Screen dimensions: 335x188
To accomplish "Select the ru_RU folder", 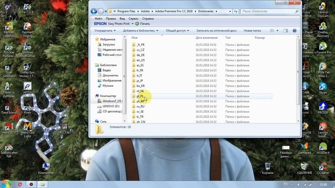I will (140, 107).
